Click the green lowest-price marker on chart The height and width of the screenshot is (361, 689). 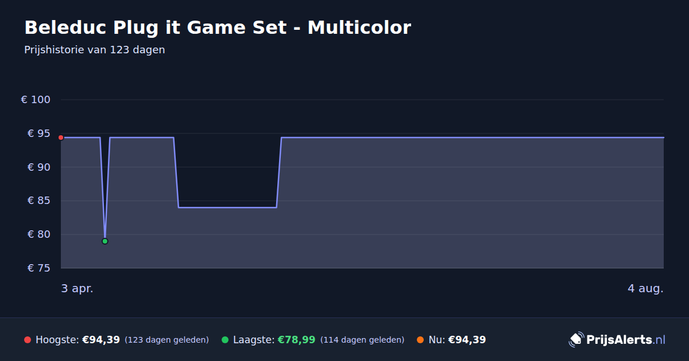pos(105,241)
